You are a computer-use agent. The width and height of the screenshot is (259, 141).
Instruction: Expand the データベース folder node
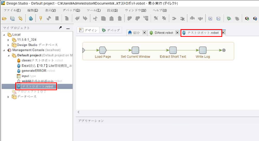point(8,97)
